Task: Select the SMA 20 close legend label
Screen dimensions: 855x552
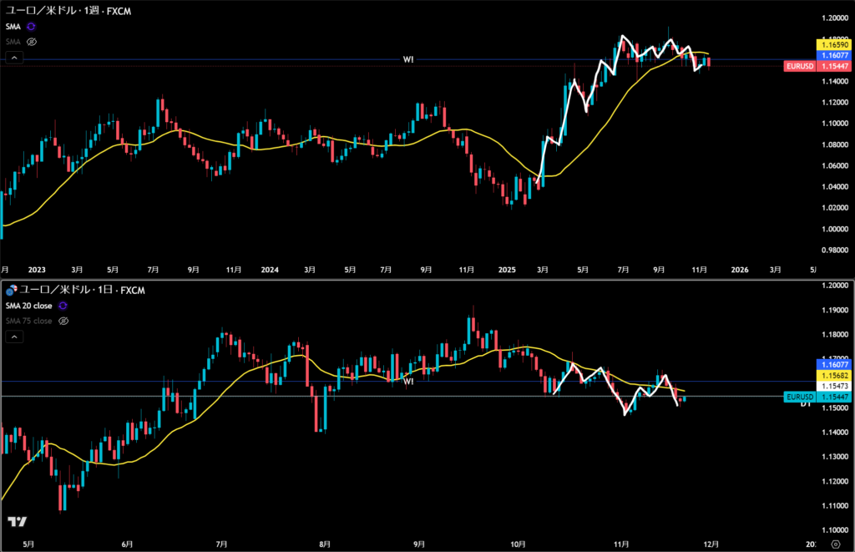Action: pos(28,306)
